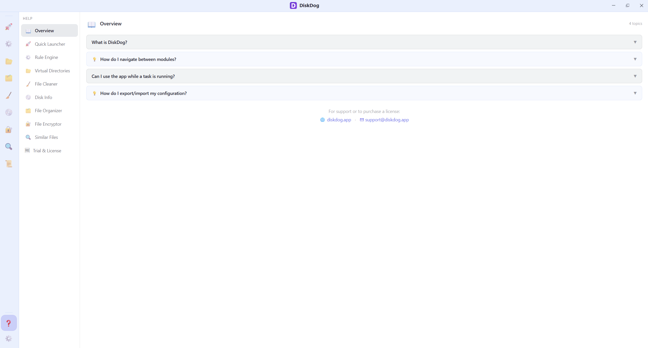Close the DiskDog window
The height and width of the screenshot is (348, 648).
[x=641, y=5]
